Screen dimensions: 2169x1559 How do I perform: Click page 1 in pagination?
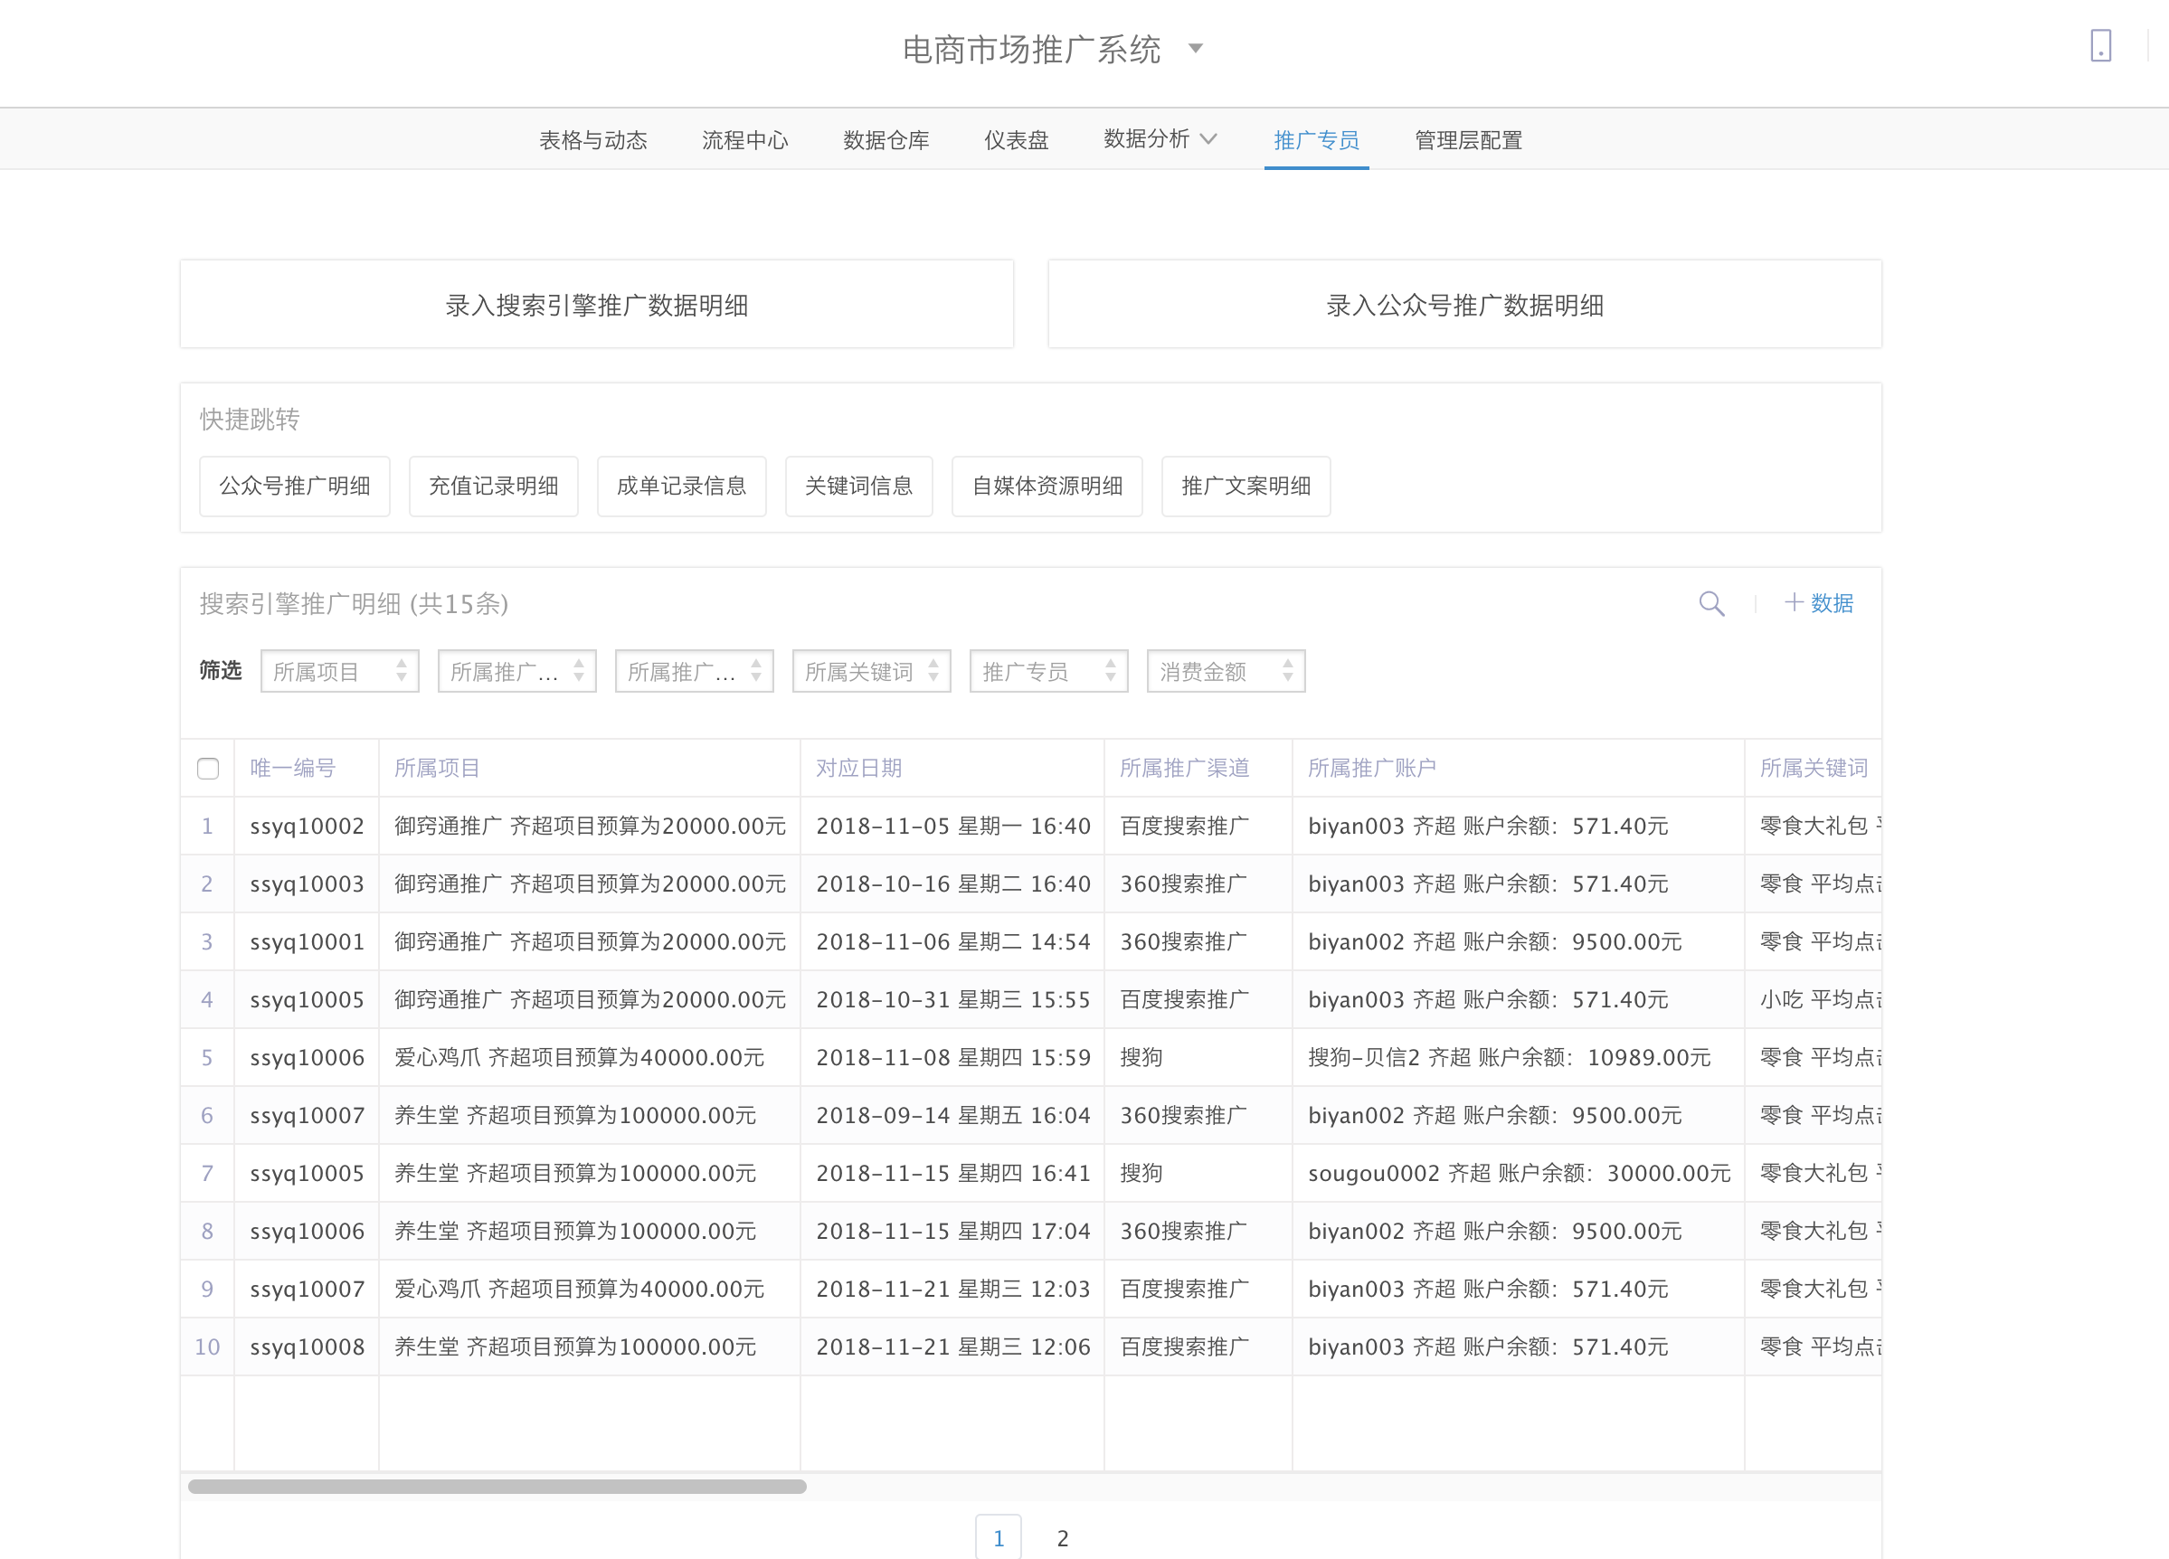click(999, 1538)
